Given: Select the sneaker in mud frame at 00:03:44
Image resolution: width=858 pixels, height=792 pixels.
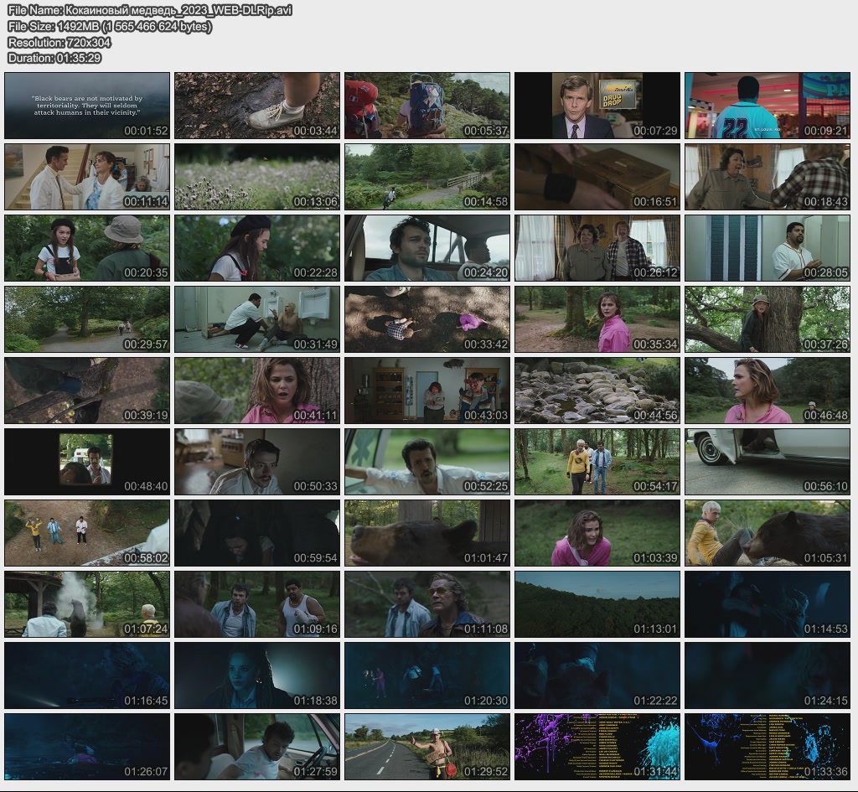Looking at the screenshot, I should coord(257,106).
